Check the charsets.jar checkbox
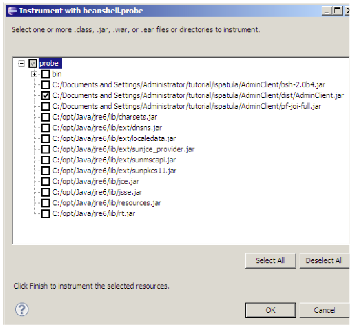This screenshot has height=331, width=354. click(46, 117)
